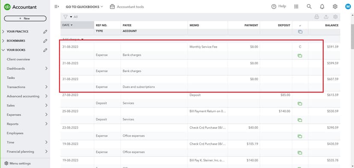Screen dimensions: 354x168
Task: Edit Your Books section pencil
Action: tap(45, 50)
